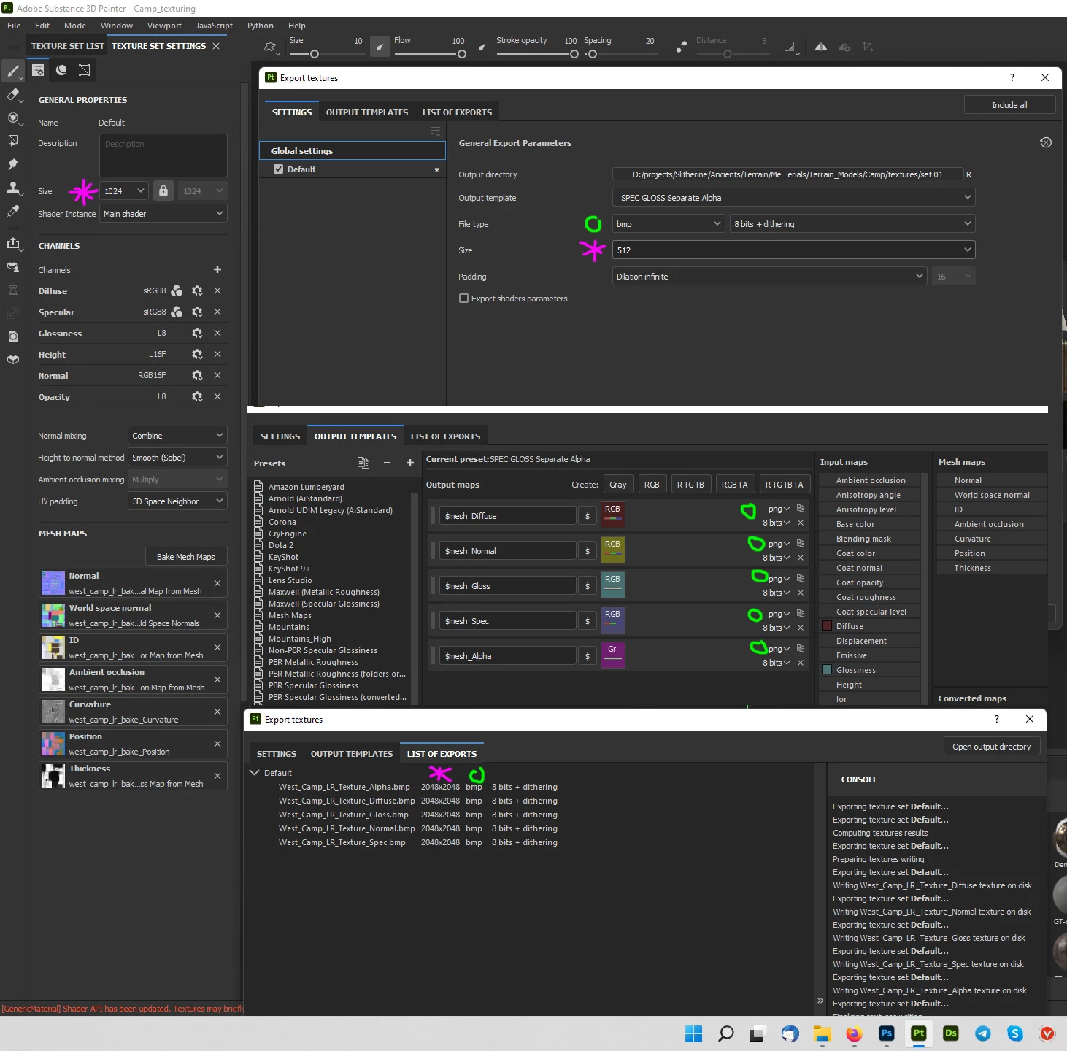1067x1051 pixels.
Task: Open the export Size 512 dropdown
Action: [x=793, y=250]
